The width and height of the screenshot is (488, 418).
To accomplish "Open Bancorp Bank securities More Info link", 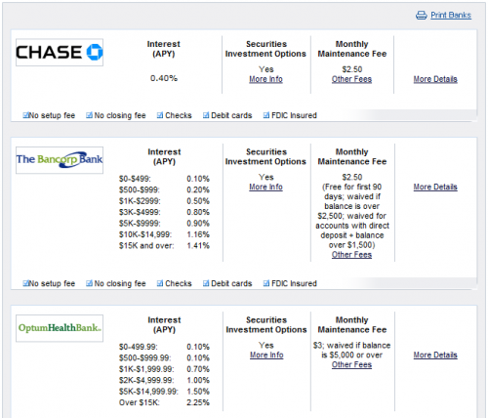I will 265,187.
